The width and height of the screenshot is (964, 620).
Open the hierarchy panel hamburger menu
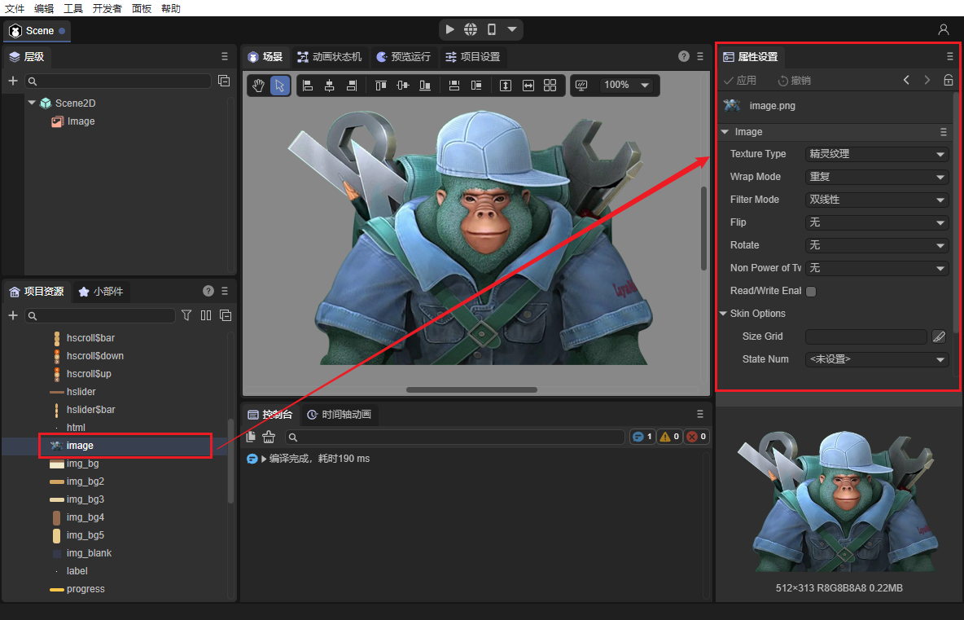click(x=225, y=56)
